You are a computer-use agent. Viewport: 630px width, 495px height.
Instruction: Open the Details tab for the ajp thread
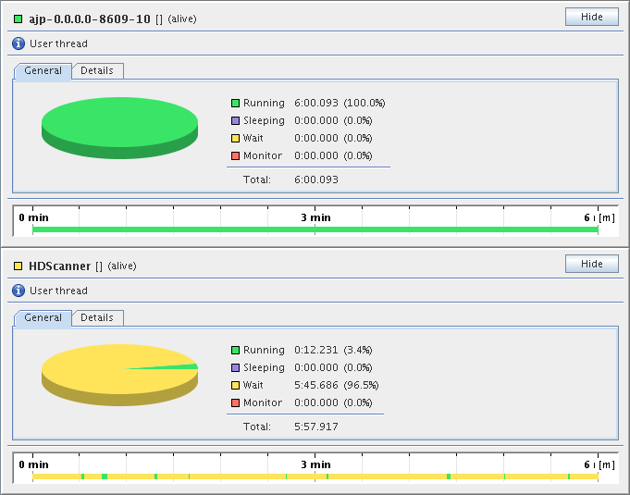(x=97, y=71)
